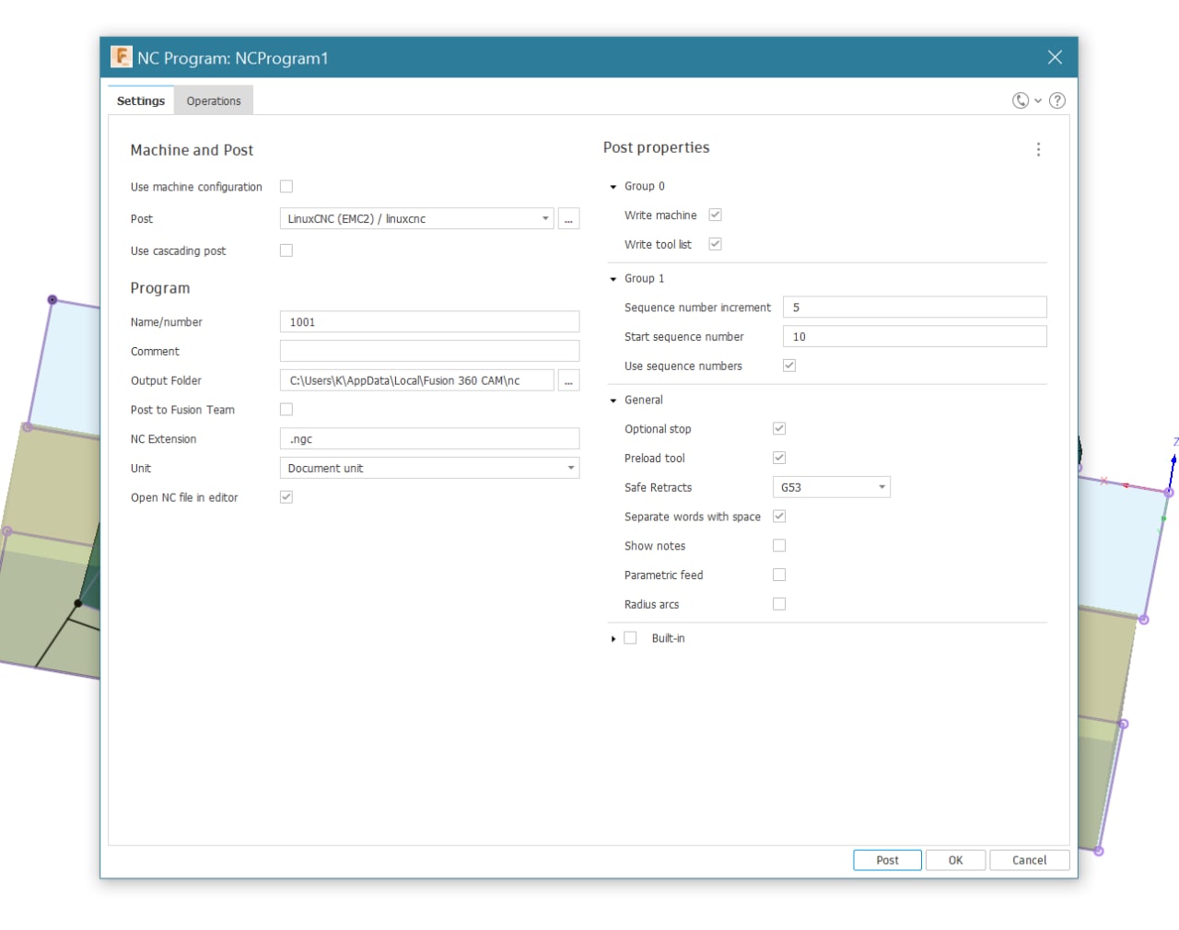Click the Post button
Screen dimensions: 1179x930
[x=887, y=860]
